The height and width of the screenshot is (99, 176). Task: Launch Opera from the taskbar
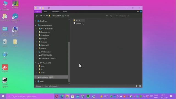pyautogui.click(x=57, y=96)
